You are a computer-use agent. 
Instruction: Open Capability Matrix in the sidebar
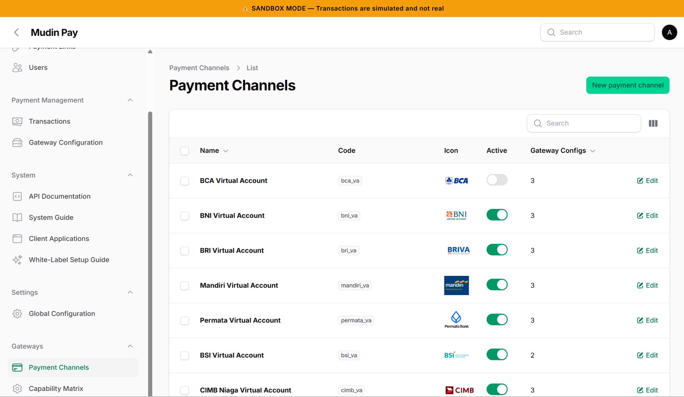coord(73,388)
